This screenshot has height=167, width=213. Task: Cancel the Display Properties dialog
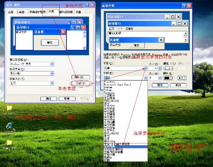tap(67, 99)
